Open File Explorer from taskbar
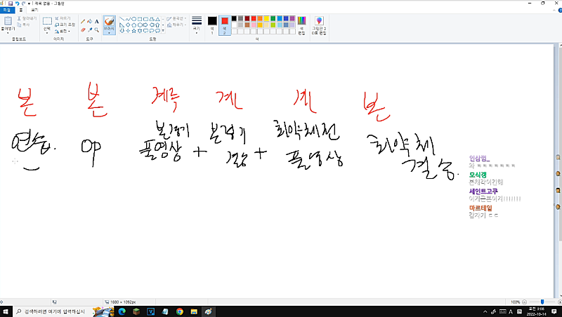 [194, 311]
